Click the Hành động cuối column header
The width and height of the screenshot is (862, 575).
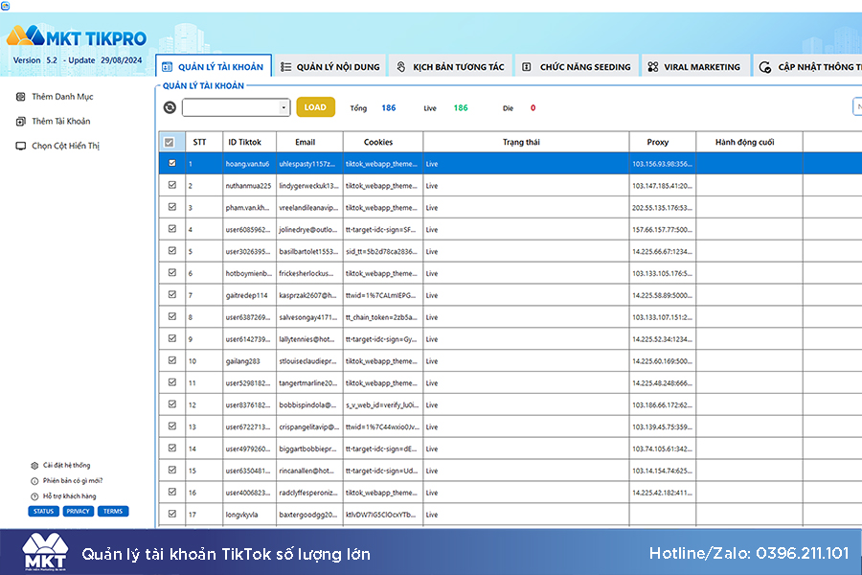tap(749, 142)
